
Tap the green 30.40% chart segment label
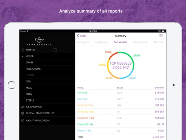click(137, 55)
